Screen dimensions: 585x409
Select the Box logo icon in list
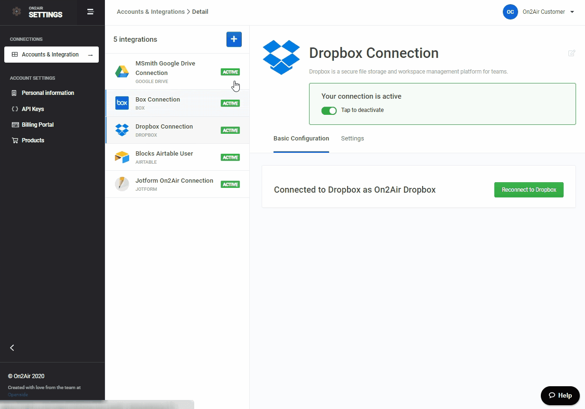click(x=122, y=103)
